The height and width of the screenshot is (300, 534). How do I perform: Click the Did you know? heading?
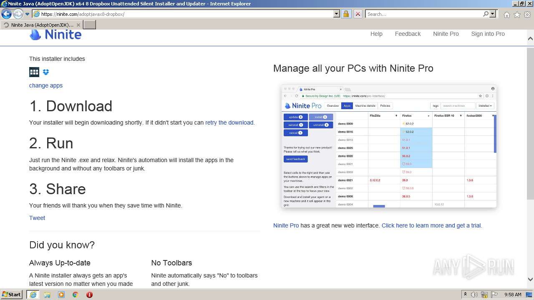point(62,245)
